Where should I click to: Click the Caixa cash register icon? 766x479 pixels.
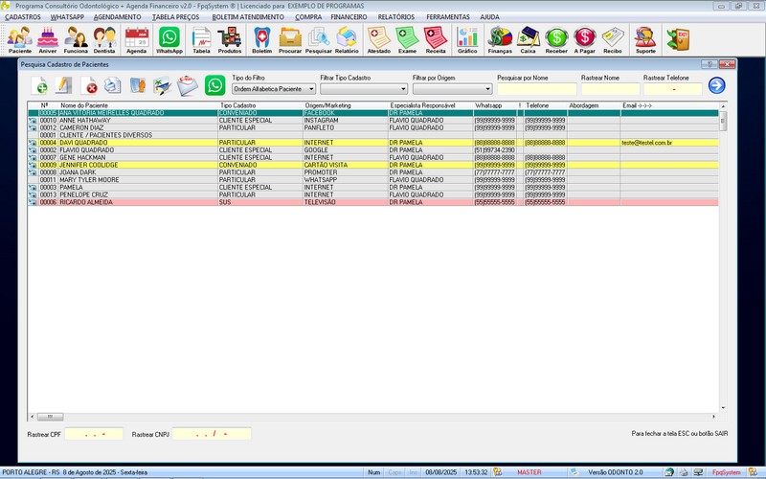pyautogui.click(x=528, y=38)
